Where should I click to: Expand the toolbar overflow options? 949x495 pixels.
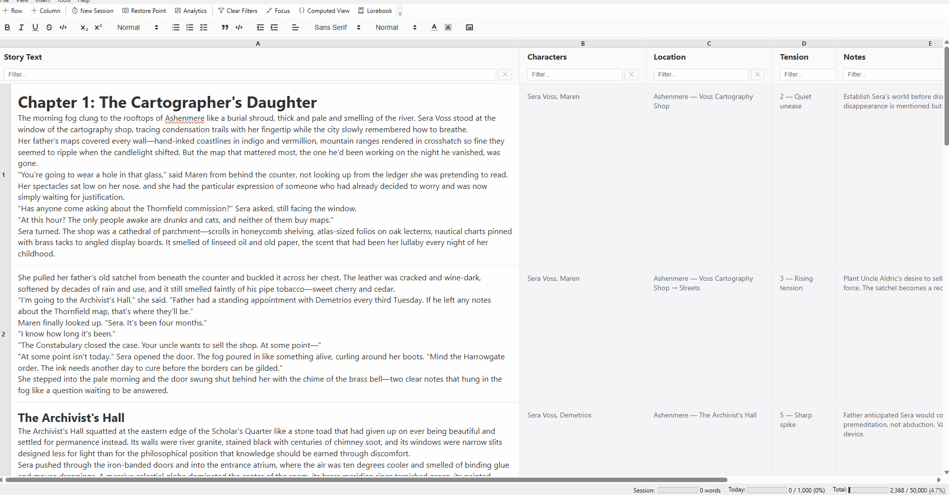[x=400, y=13]
